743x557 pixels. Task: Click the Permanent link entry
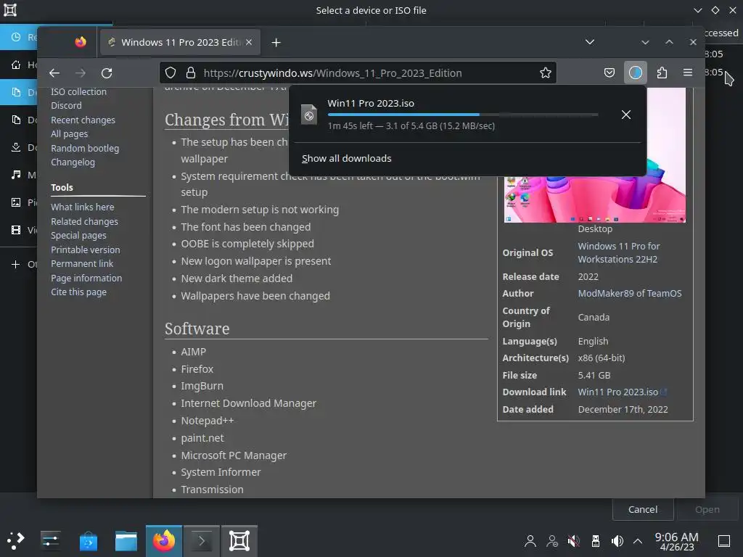[82, 263]
